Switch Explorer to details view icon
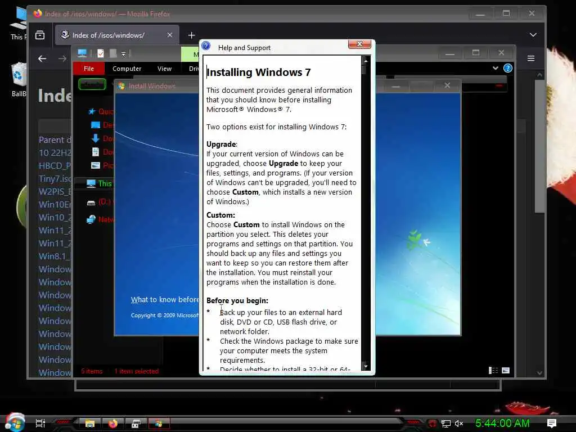 493,370
